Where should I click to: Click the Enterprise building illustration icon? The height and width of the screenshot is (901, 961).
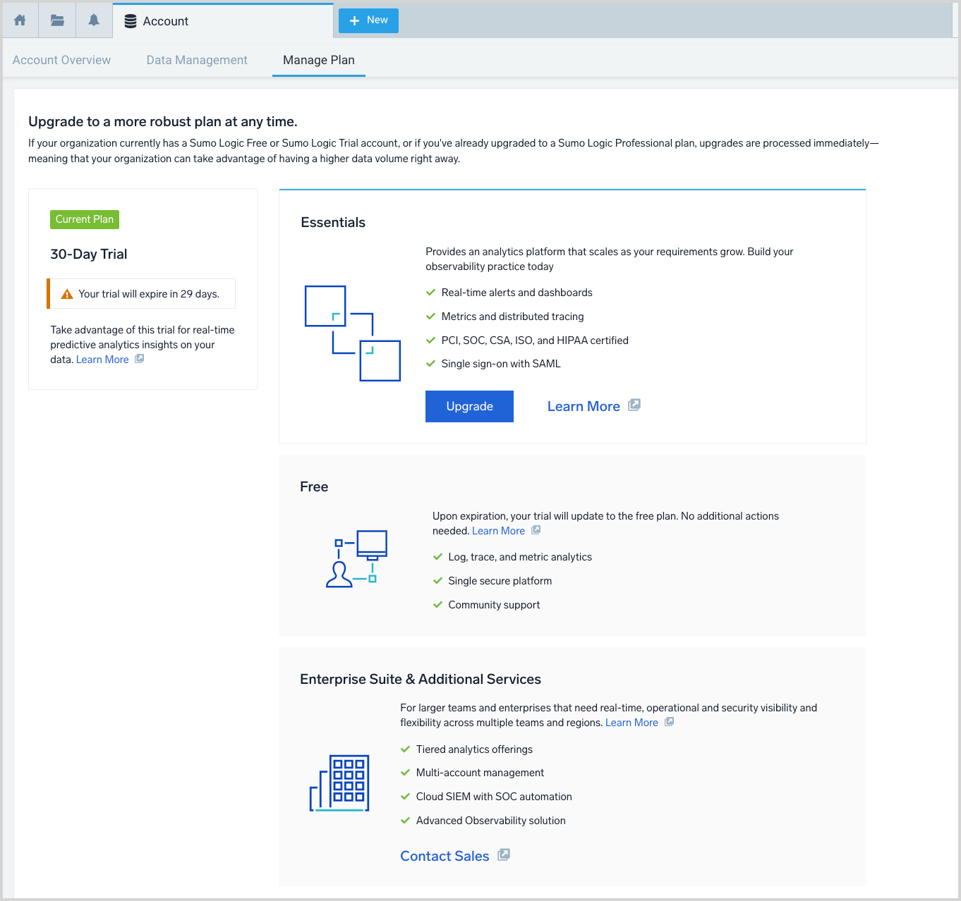point(339,783)
